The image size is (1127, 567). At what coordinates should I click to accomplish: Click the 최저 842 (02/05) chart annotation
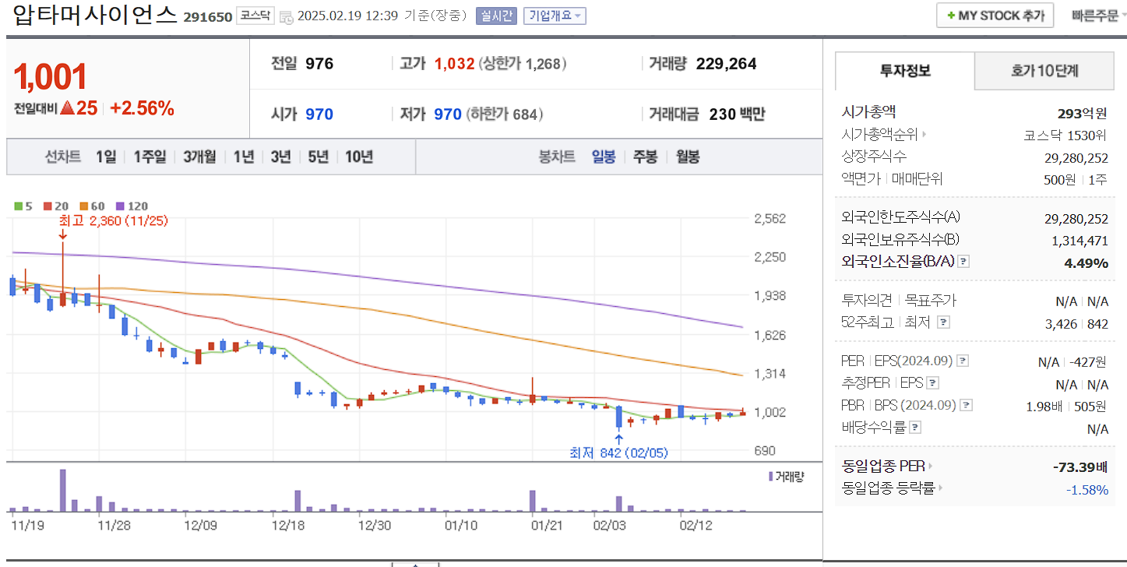point(618,453)
